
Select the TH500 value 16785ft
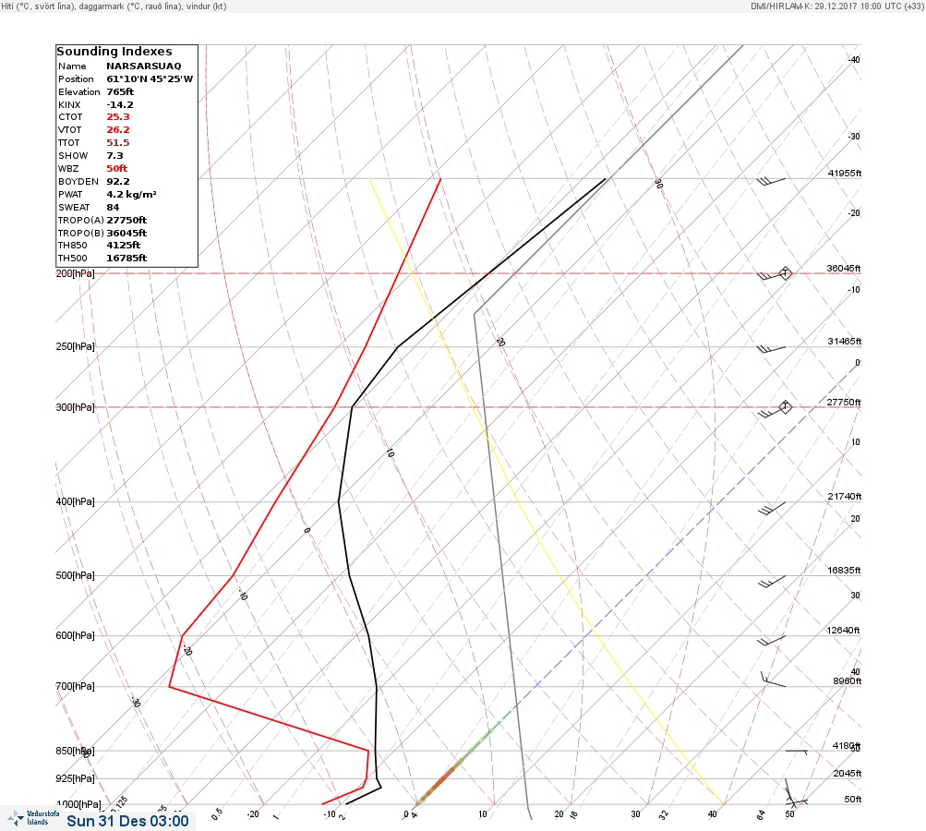click(x=126, y=259)
